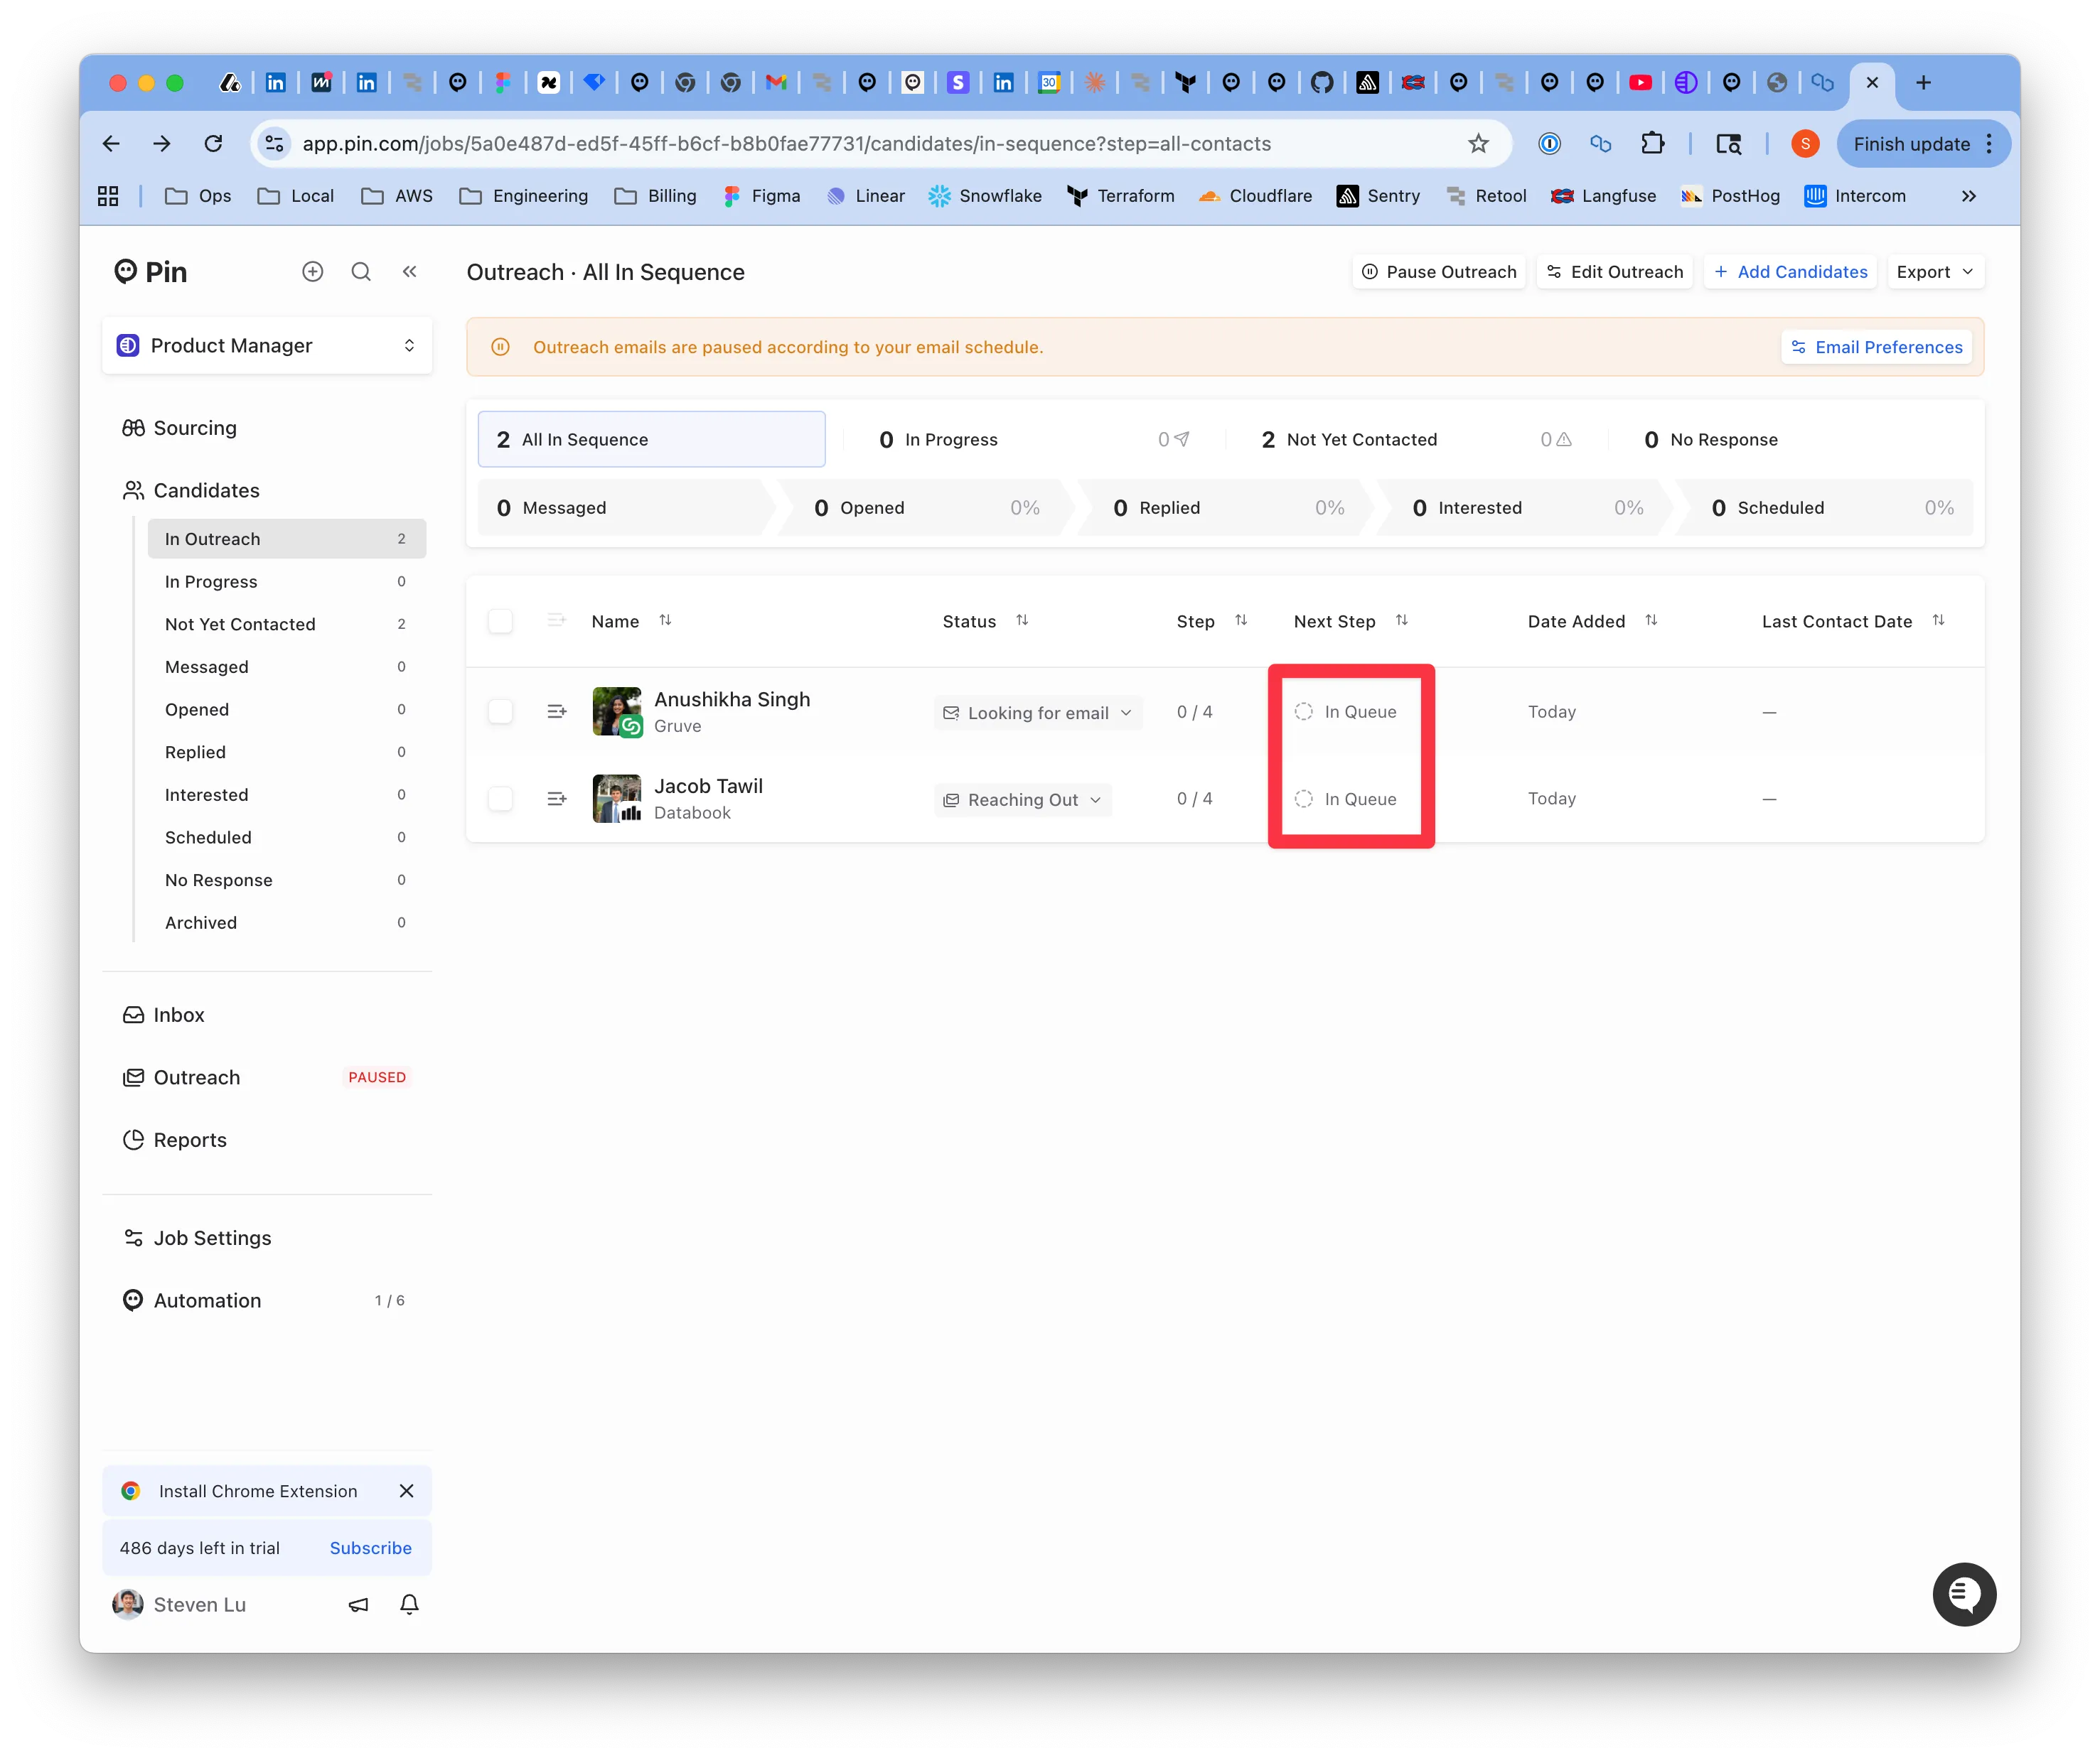Open Jacob Tawil's profile photo
The height and width of the screenshot is (1758, 2100).
(x=616, y=799)
